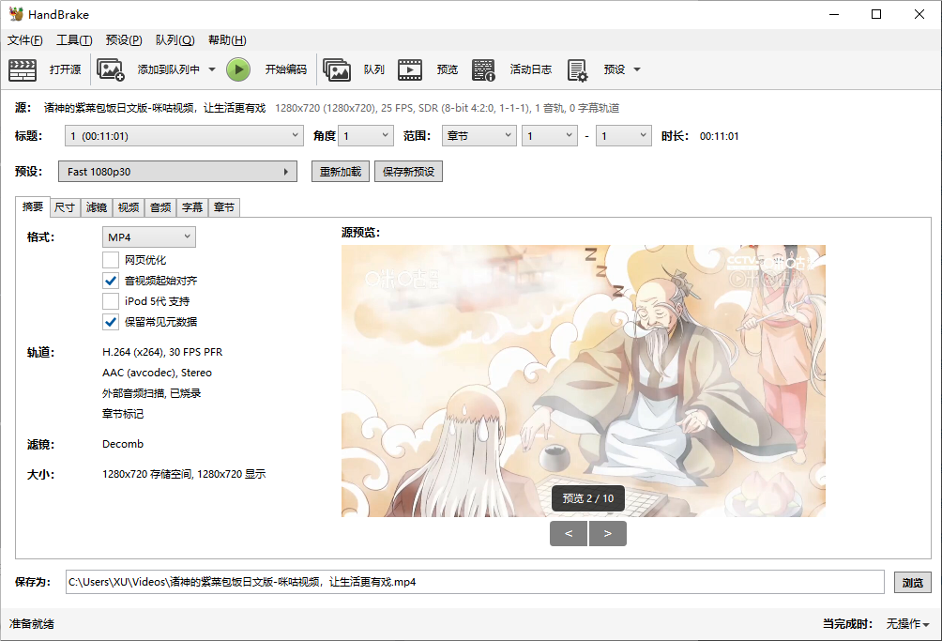This screenshot has height=641, width=942.
Task: Click the 保存新预设 button
Action: [408, 172]
